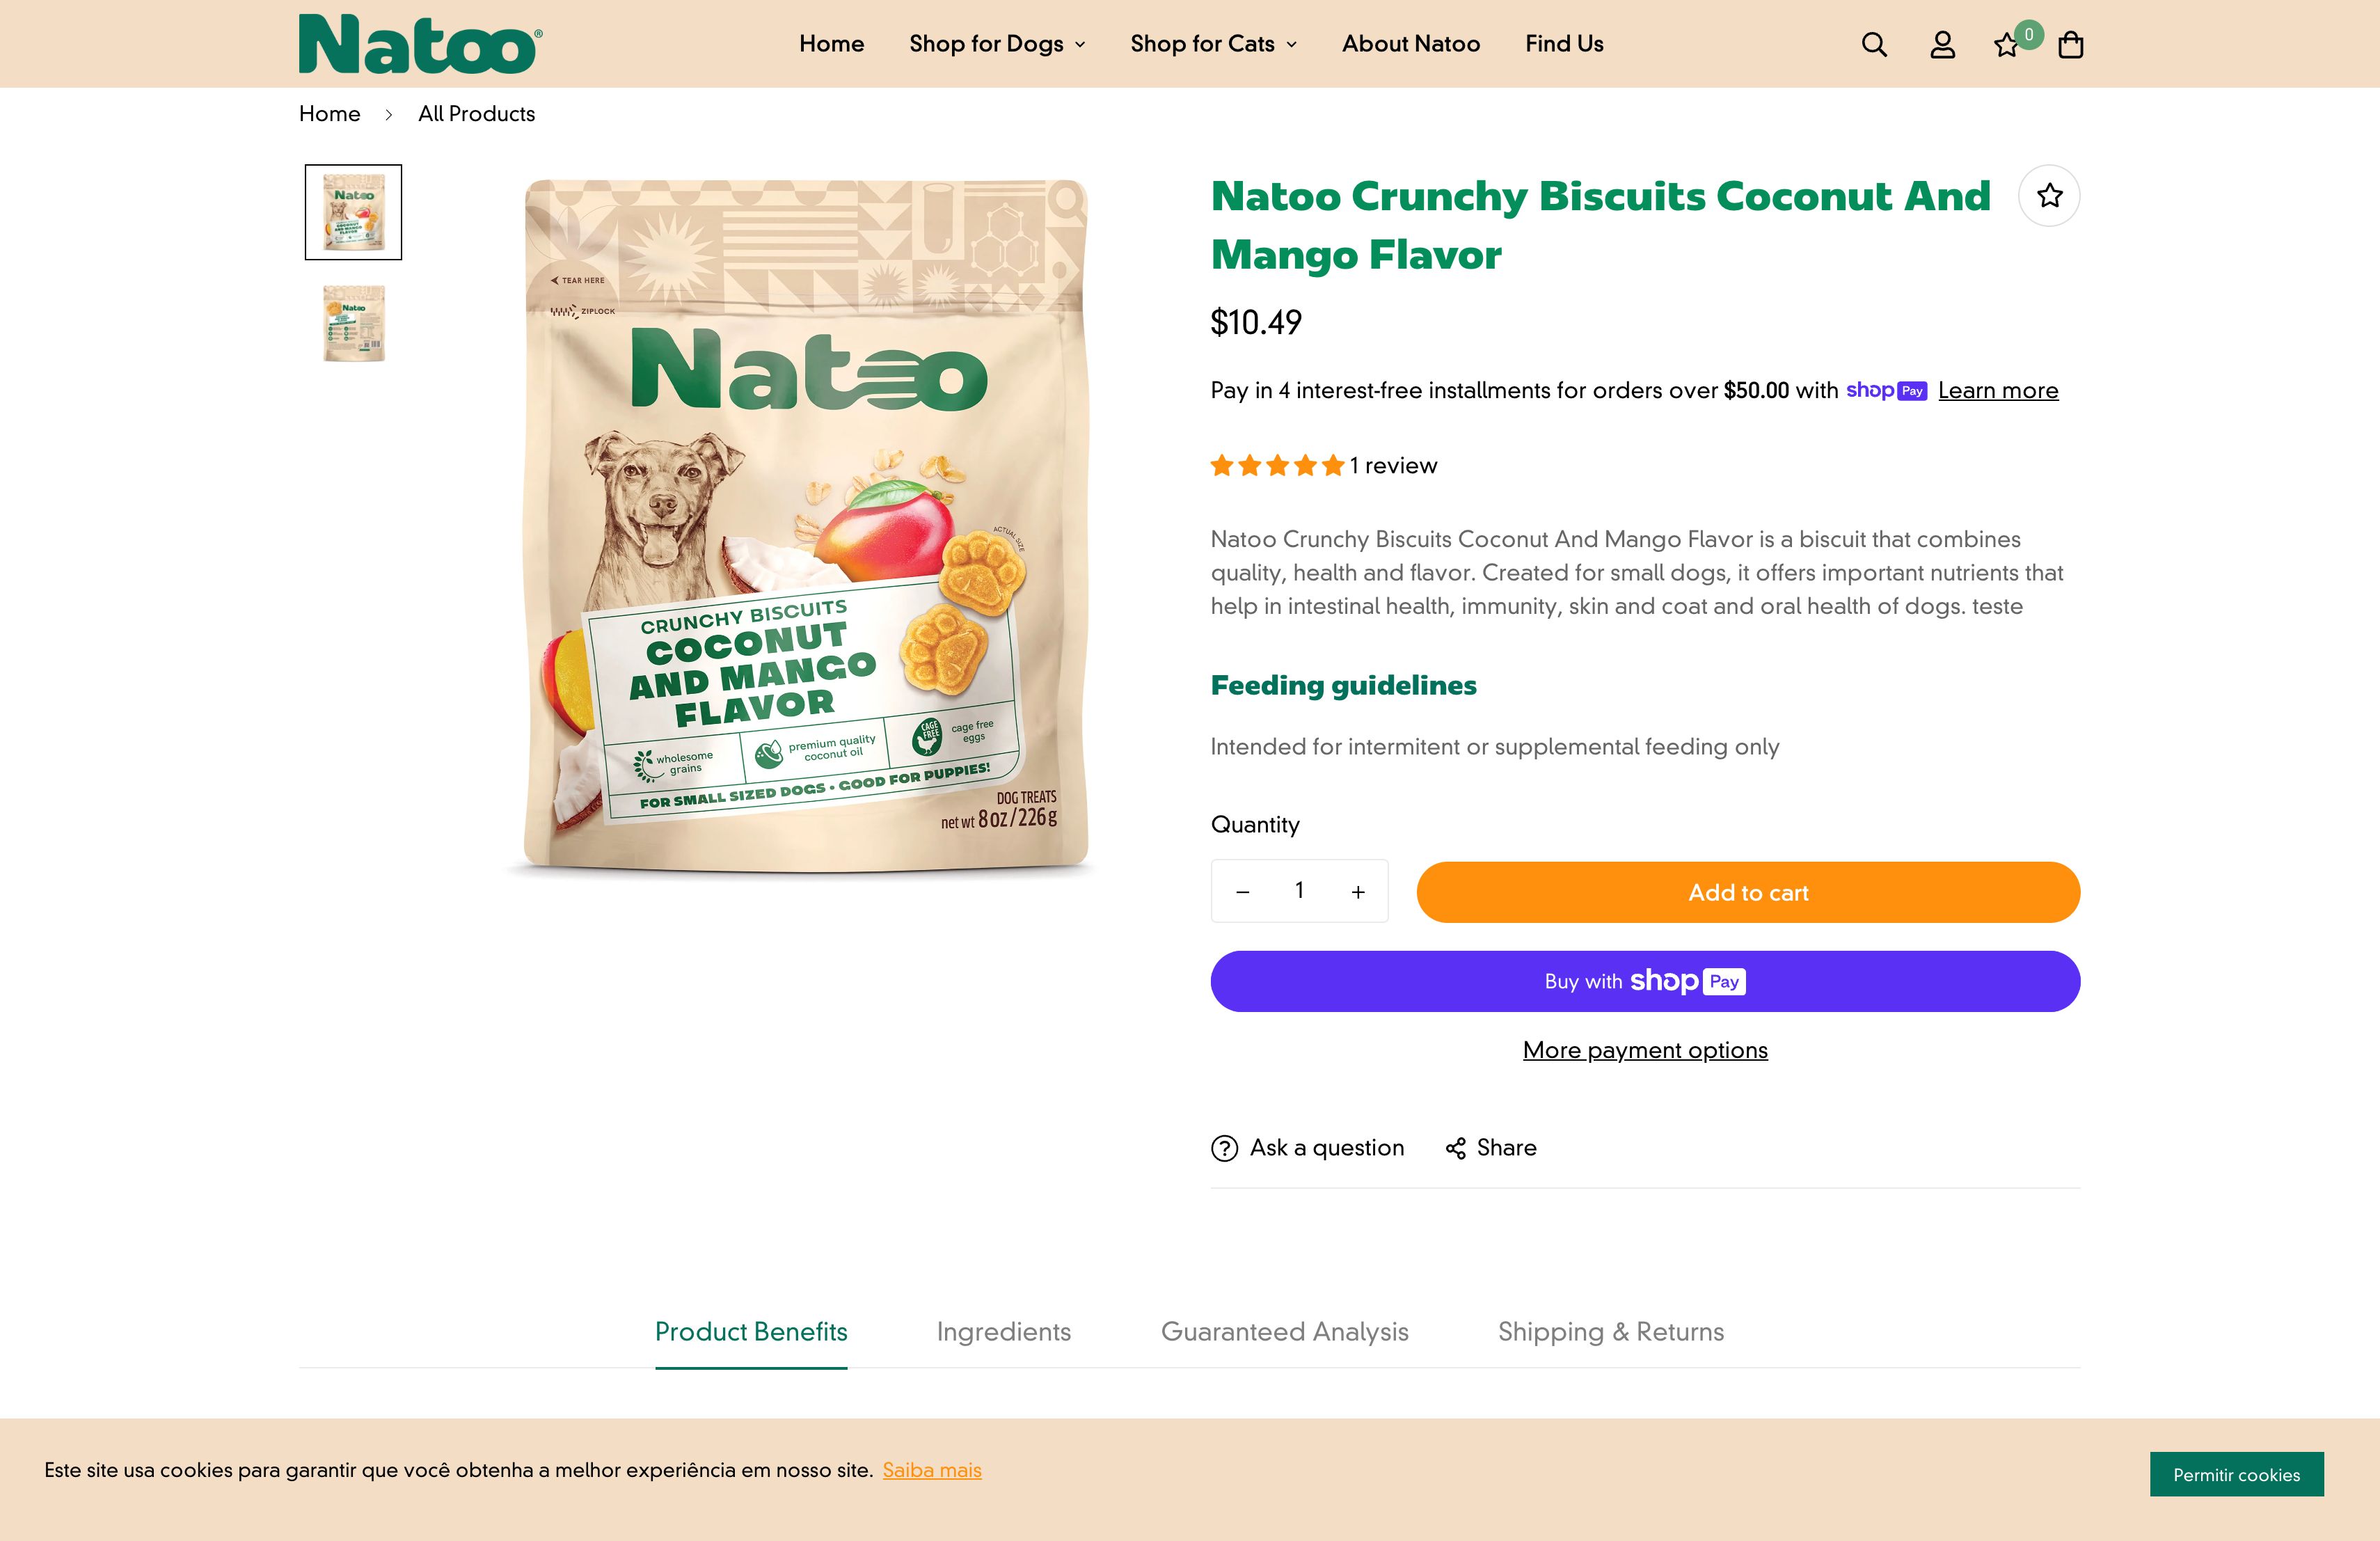This screenshot has height=1541, width=2380.
Task: View the shopping cart bag icon
Action: pyautogui.click(x=2070, y=44)
